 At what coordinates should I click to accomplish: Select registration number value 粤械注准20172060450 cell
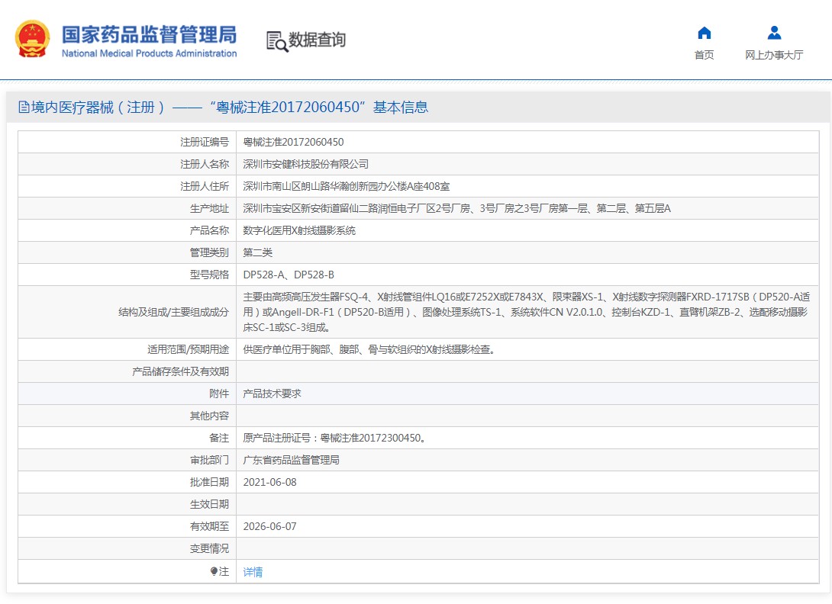click(x=293, y=142)
